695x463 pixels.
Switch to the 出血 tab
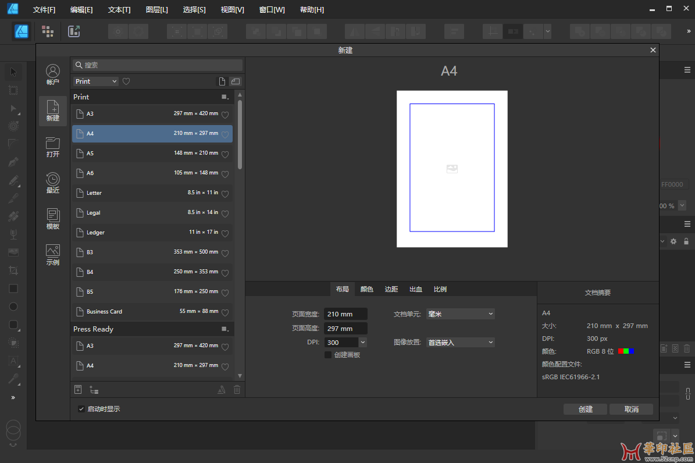click(415, 289)
